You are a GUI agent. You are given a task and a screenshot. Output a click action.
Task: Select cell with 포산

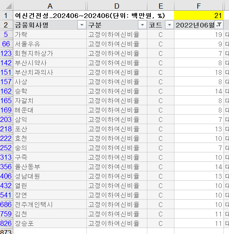(x=50, y=129)
